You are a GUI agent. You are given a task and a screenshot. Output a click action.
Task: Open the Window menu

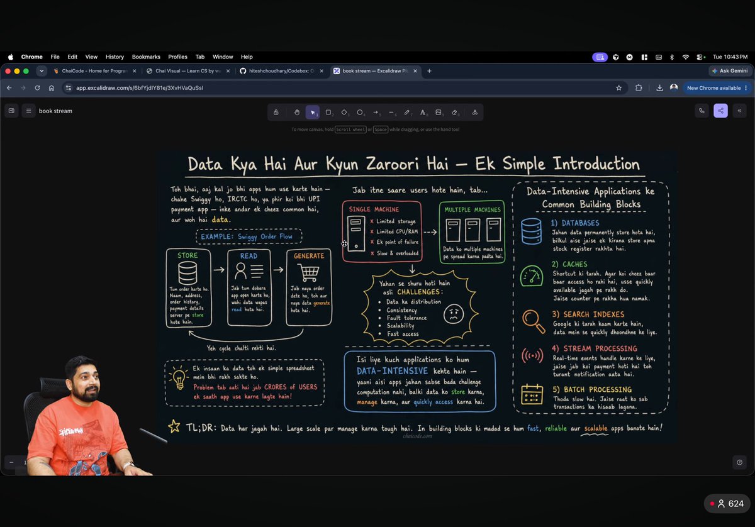pos(223,57)
